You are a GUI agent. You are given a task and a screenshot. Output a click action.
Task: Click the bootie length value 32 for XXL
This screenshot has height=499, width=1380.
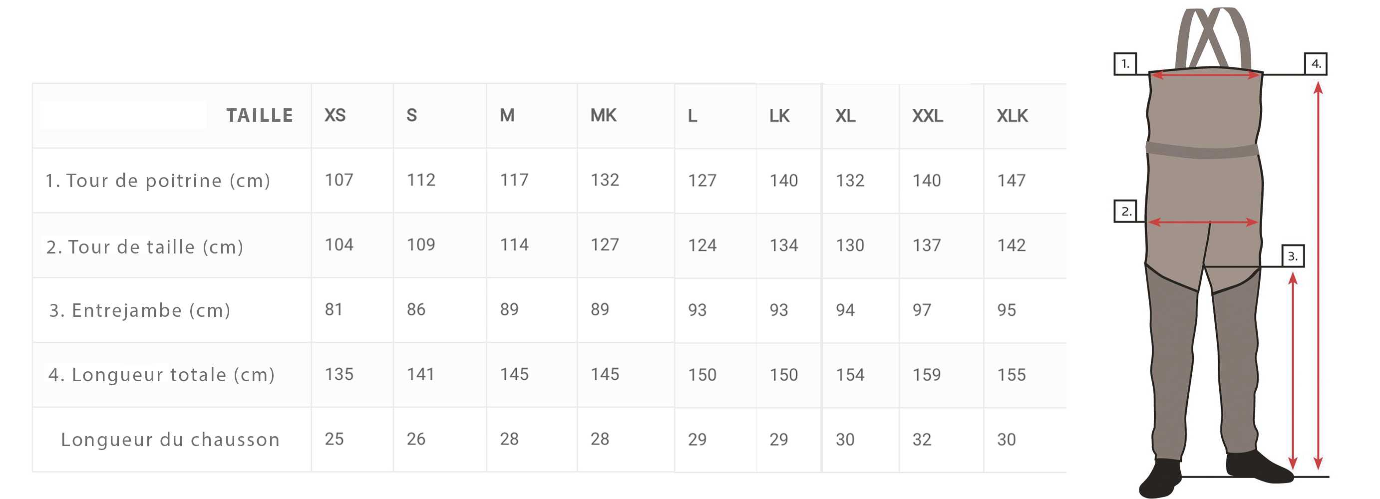(x=922, y=440)
